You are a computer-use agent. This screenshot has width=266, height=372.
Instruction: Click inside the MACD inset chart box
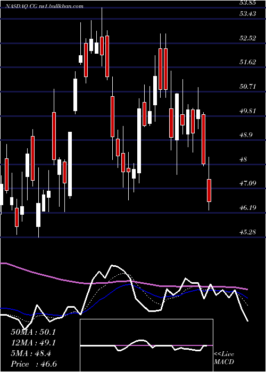[146, 345]
